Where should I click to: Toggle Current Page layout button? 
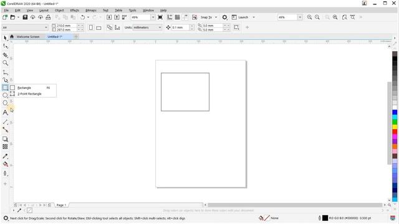[x=117, y=27]
